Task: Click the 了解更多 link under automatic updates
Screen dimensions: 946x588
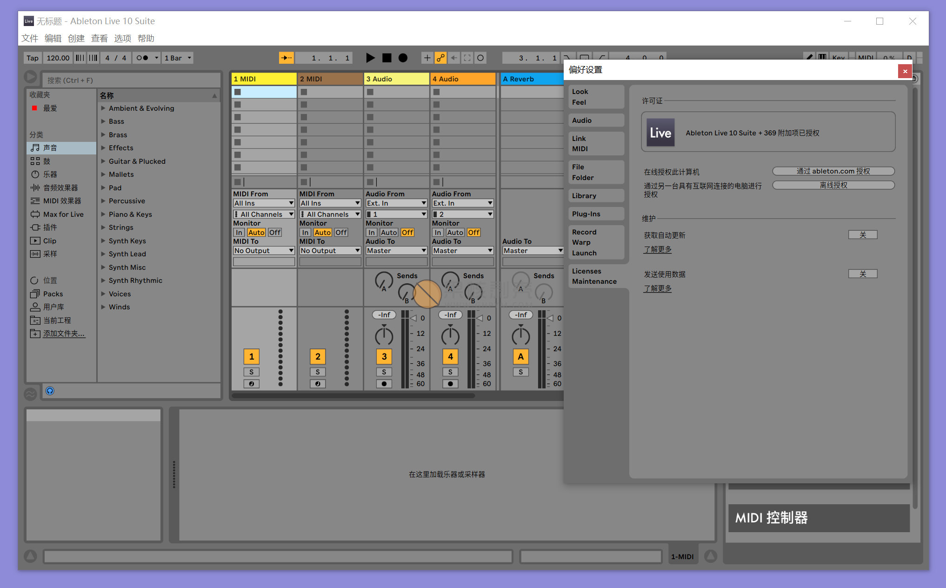Action: [x=657, y=249]
